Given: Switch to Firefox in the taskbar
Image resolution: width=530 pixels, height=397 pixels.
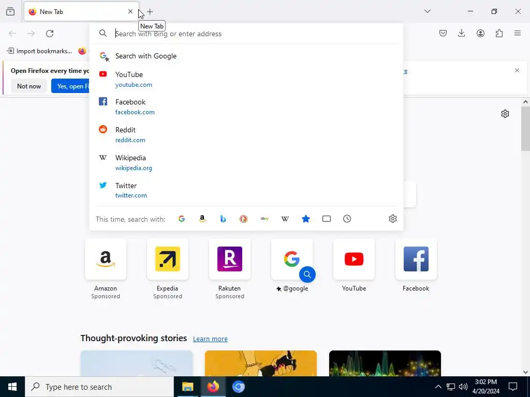Looking at the screenshot, I should 213,387.
